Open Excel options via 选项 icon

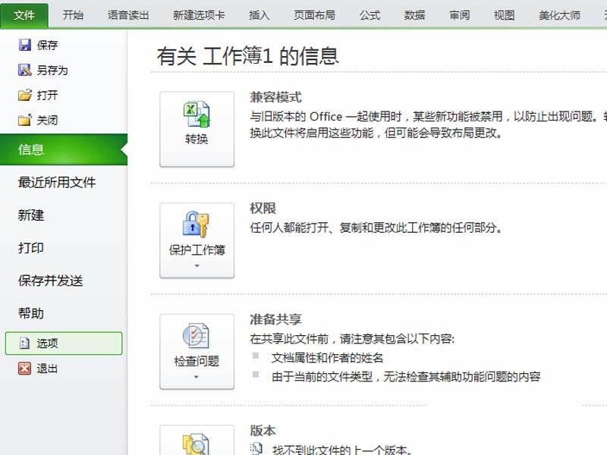click(24, 344)
